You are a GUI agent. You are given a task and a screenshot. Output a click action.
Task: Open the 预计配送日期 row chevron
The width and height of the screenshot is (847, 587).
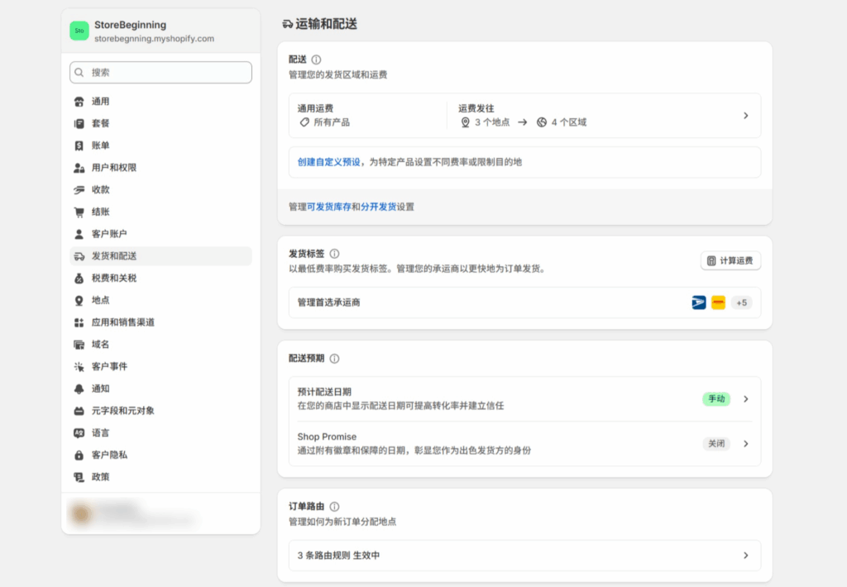745,399
